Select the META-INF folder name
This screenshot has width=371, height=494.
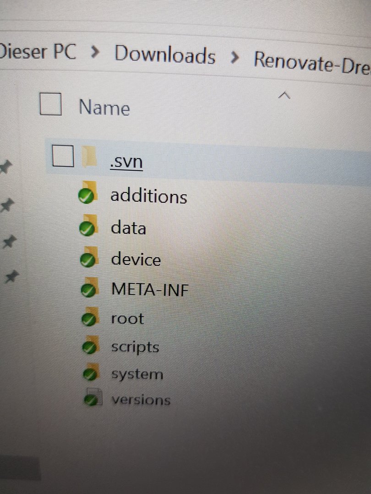pos(150,289)
